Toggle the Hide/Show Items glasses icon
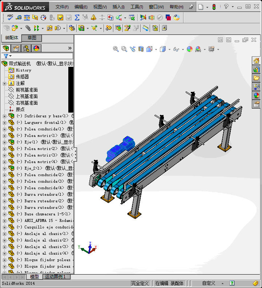Image resolution: width=262 pixels, height=288 pixels. click(x=176, y=49)
